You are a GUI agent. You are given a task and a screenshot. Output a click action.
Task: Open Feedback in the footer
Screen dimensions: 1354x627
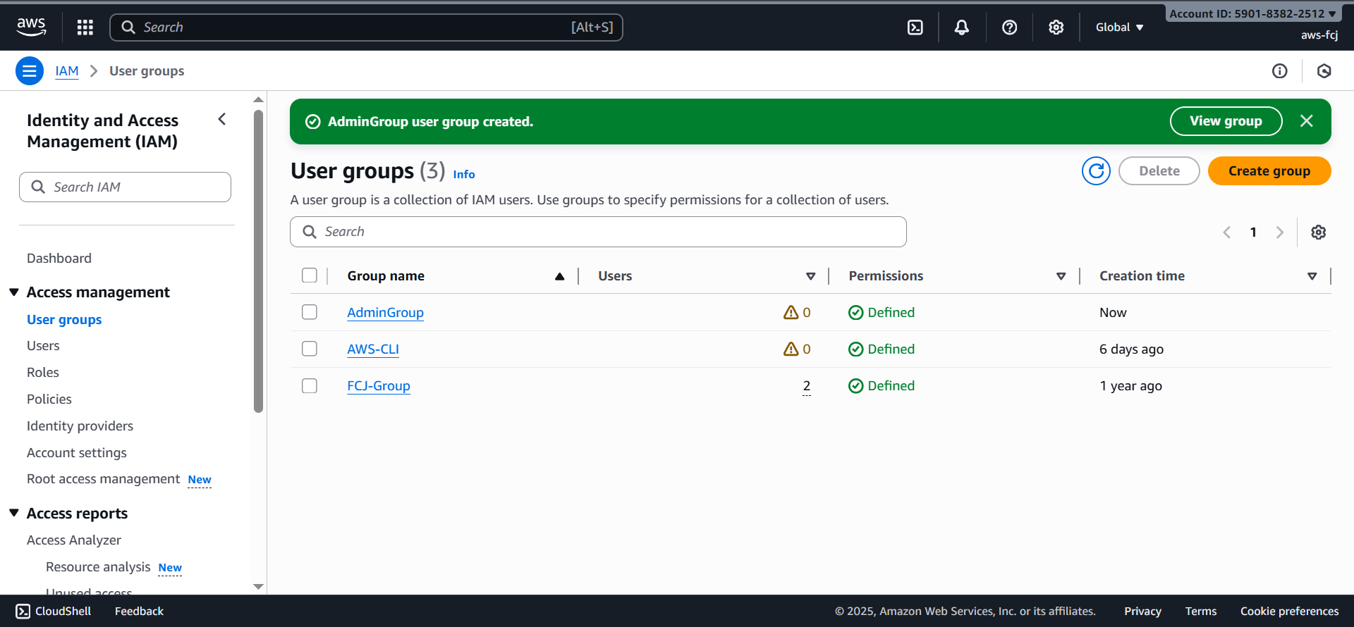139,611
